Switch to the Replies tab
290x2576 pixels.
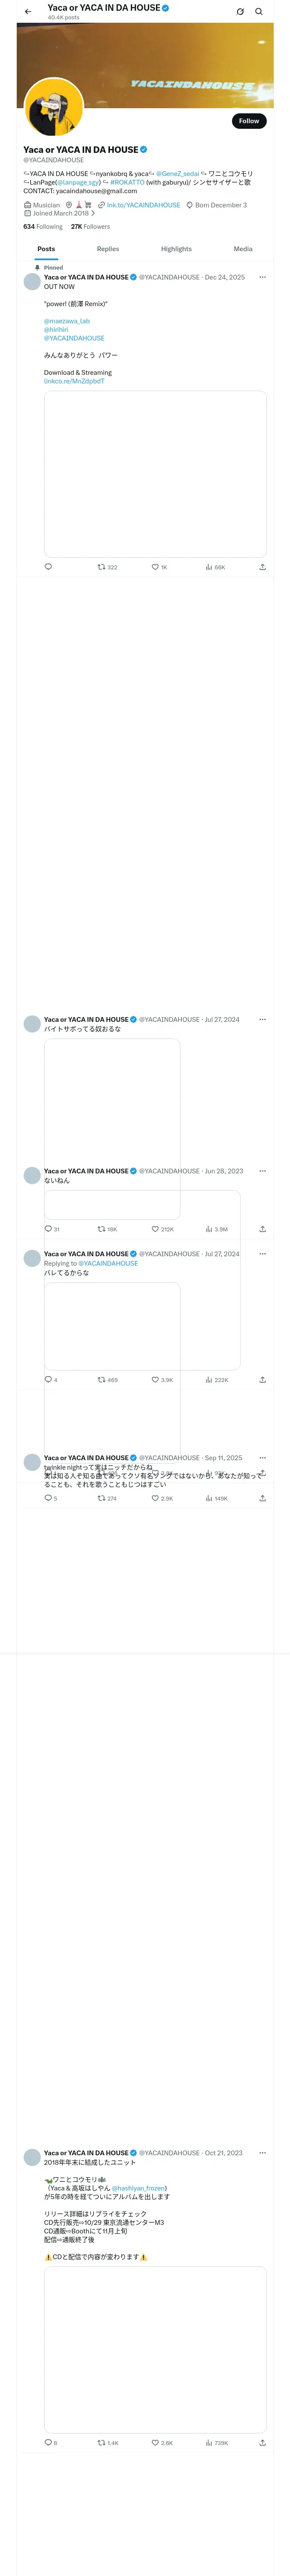click(108, 249)
